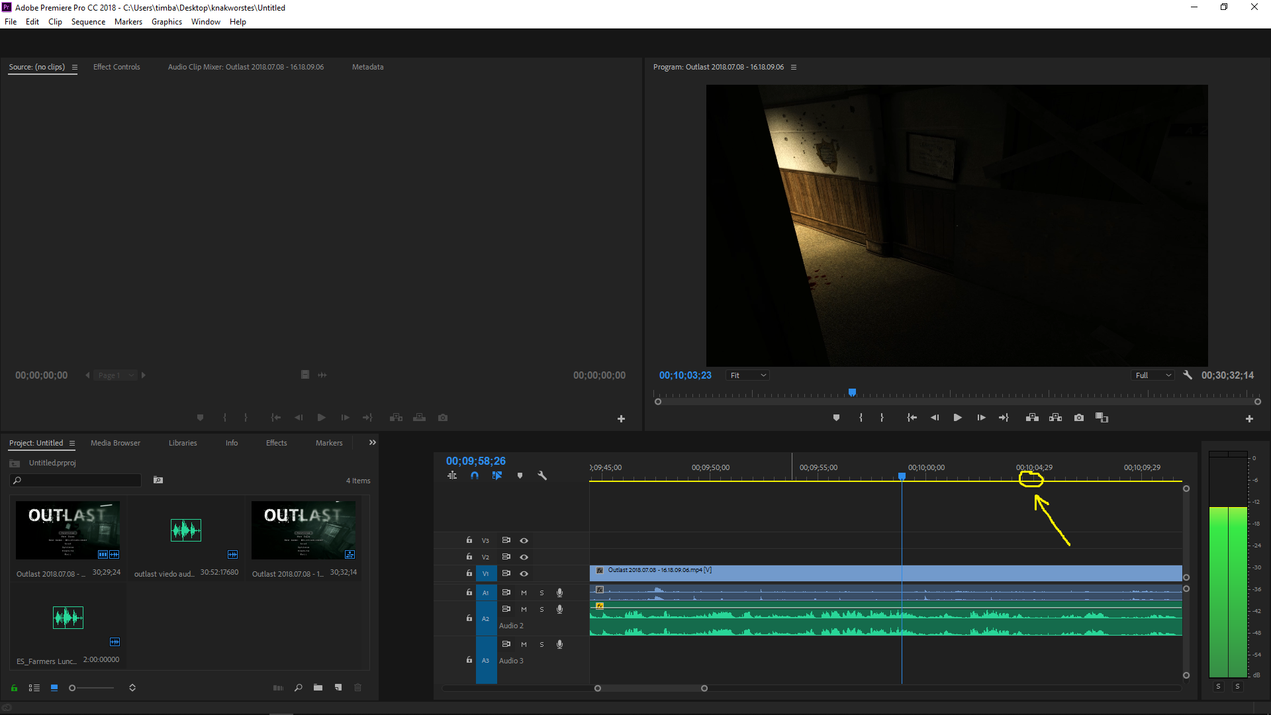Toggle V1 track output eye
The width and height of the screenshot is (1271, 715).
click(x=524, y=573)
